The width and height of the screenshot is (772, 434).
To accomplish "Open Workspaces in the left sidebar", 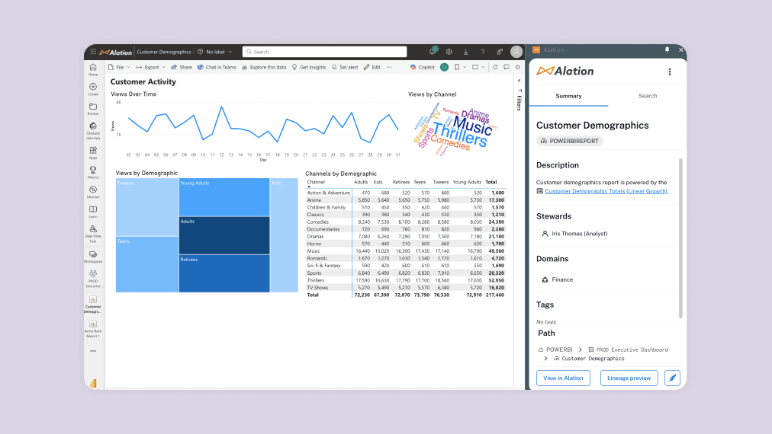I will coord(93,257).
